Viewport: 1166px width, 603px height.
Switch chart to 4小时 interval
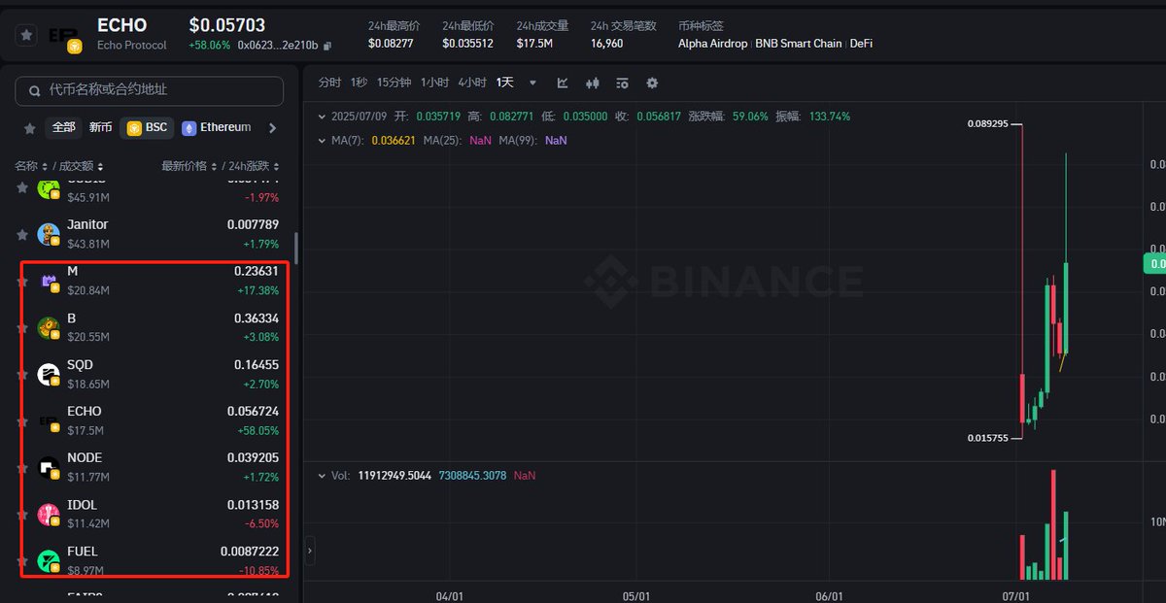coord(471,84)
